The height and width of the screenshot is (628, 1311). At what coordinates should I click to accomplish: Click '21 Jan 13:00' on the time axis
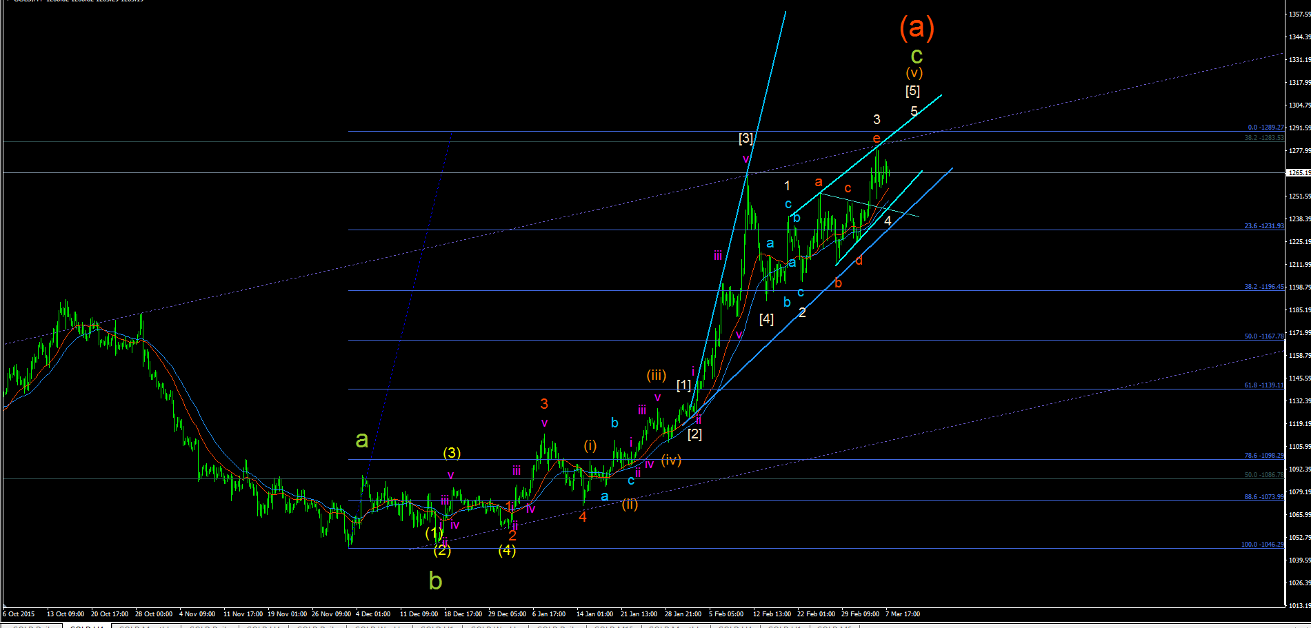tap(639, 614)
